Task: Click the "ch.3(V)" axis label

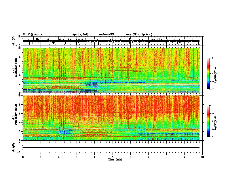Action: [x=14, y=148]
